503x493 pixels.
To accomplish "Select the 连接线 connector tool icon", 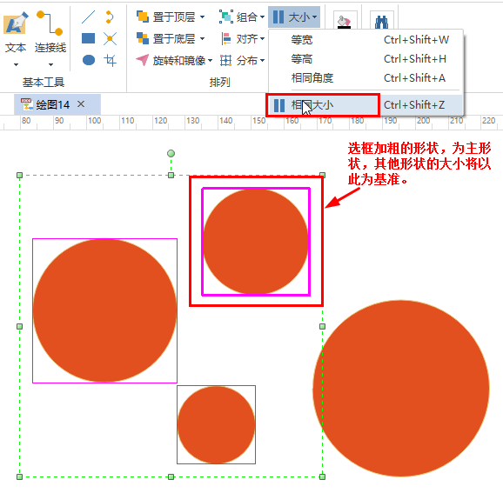I will tap(50, 23).
